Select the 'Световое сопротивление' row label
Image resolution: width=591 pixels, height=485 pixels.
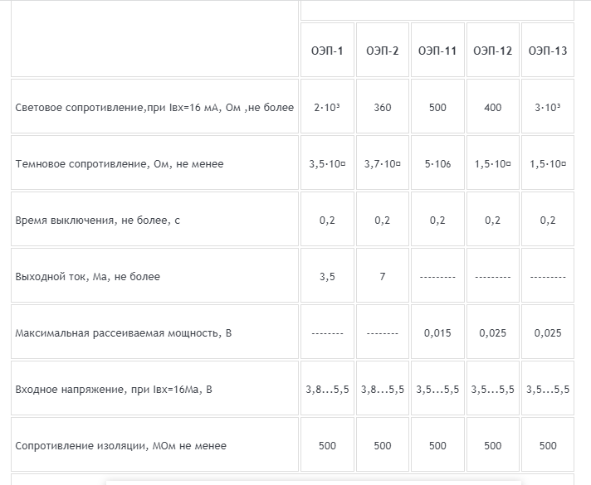click(154, 107)
